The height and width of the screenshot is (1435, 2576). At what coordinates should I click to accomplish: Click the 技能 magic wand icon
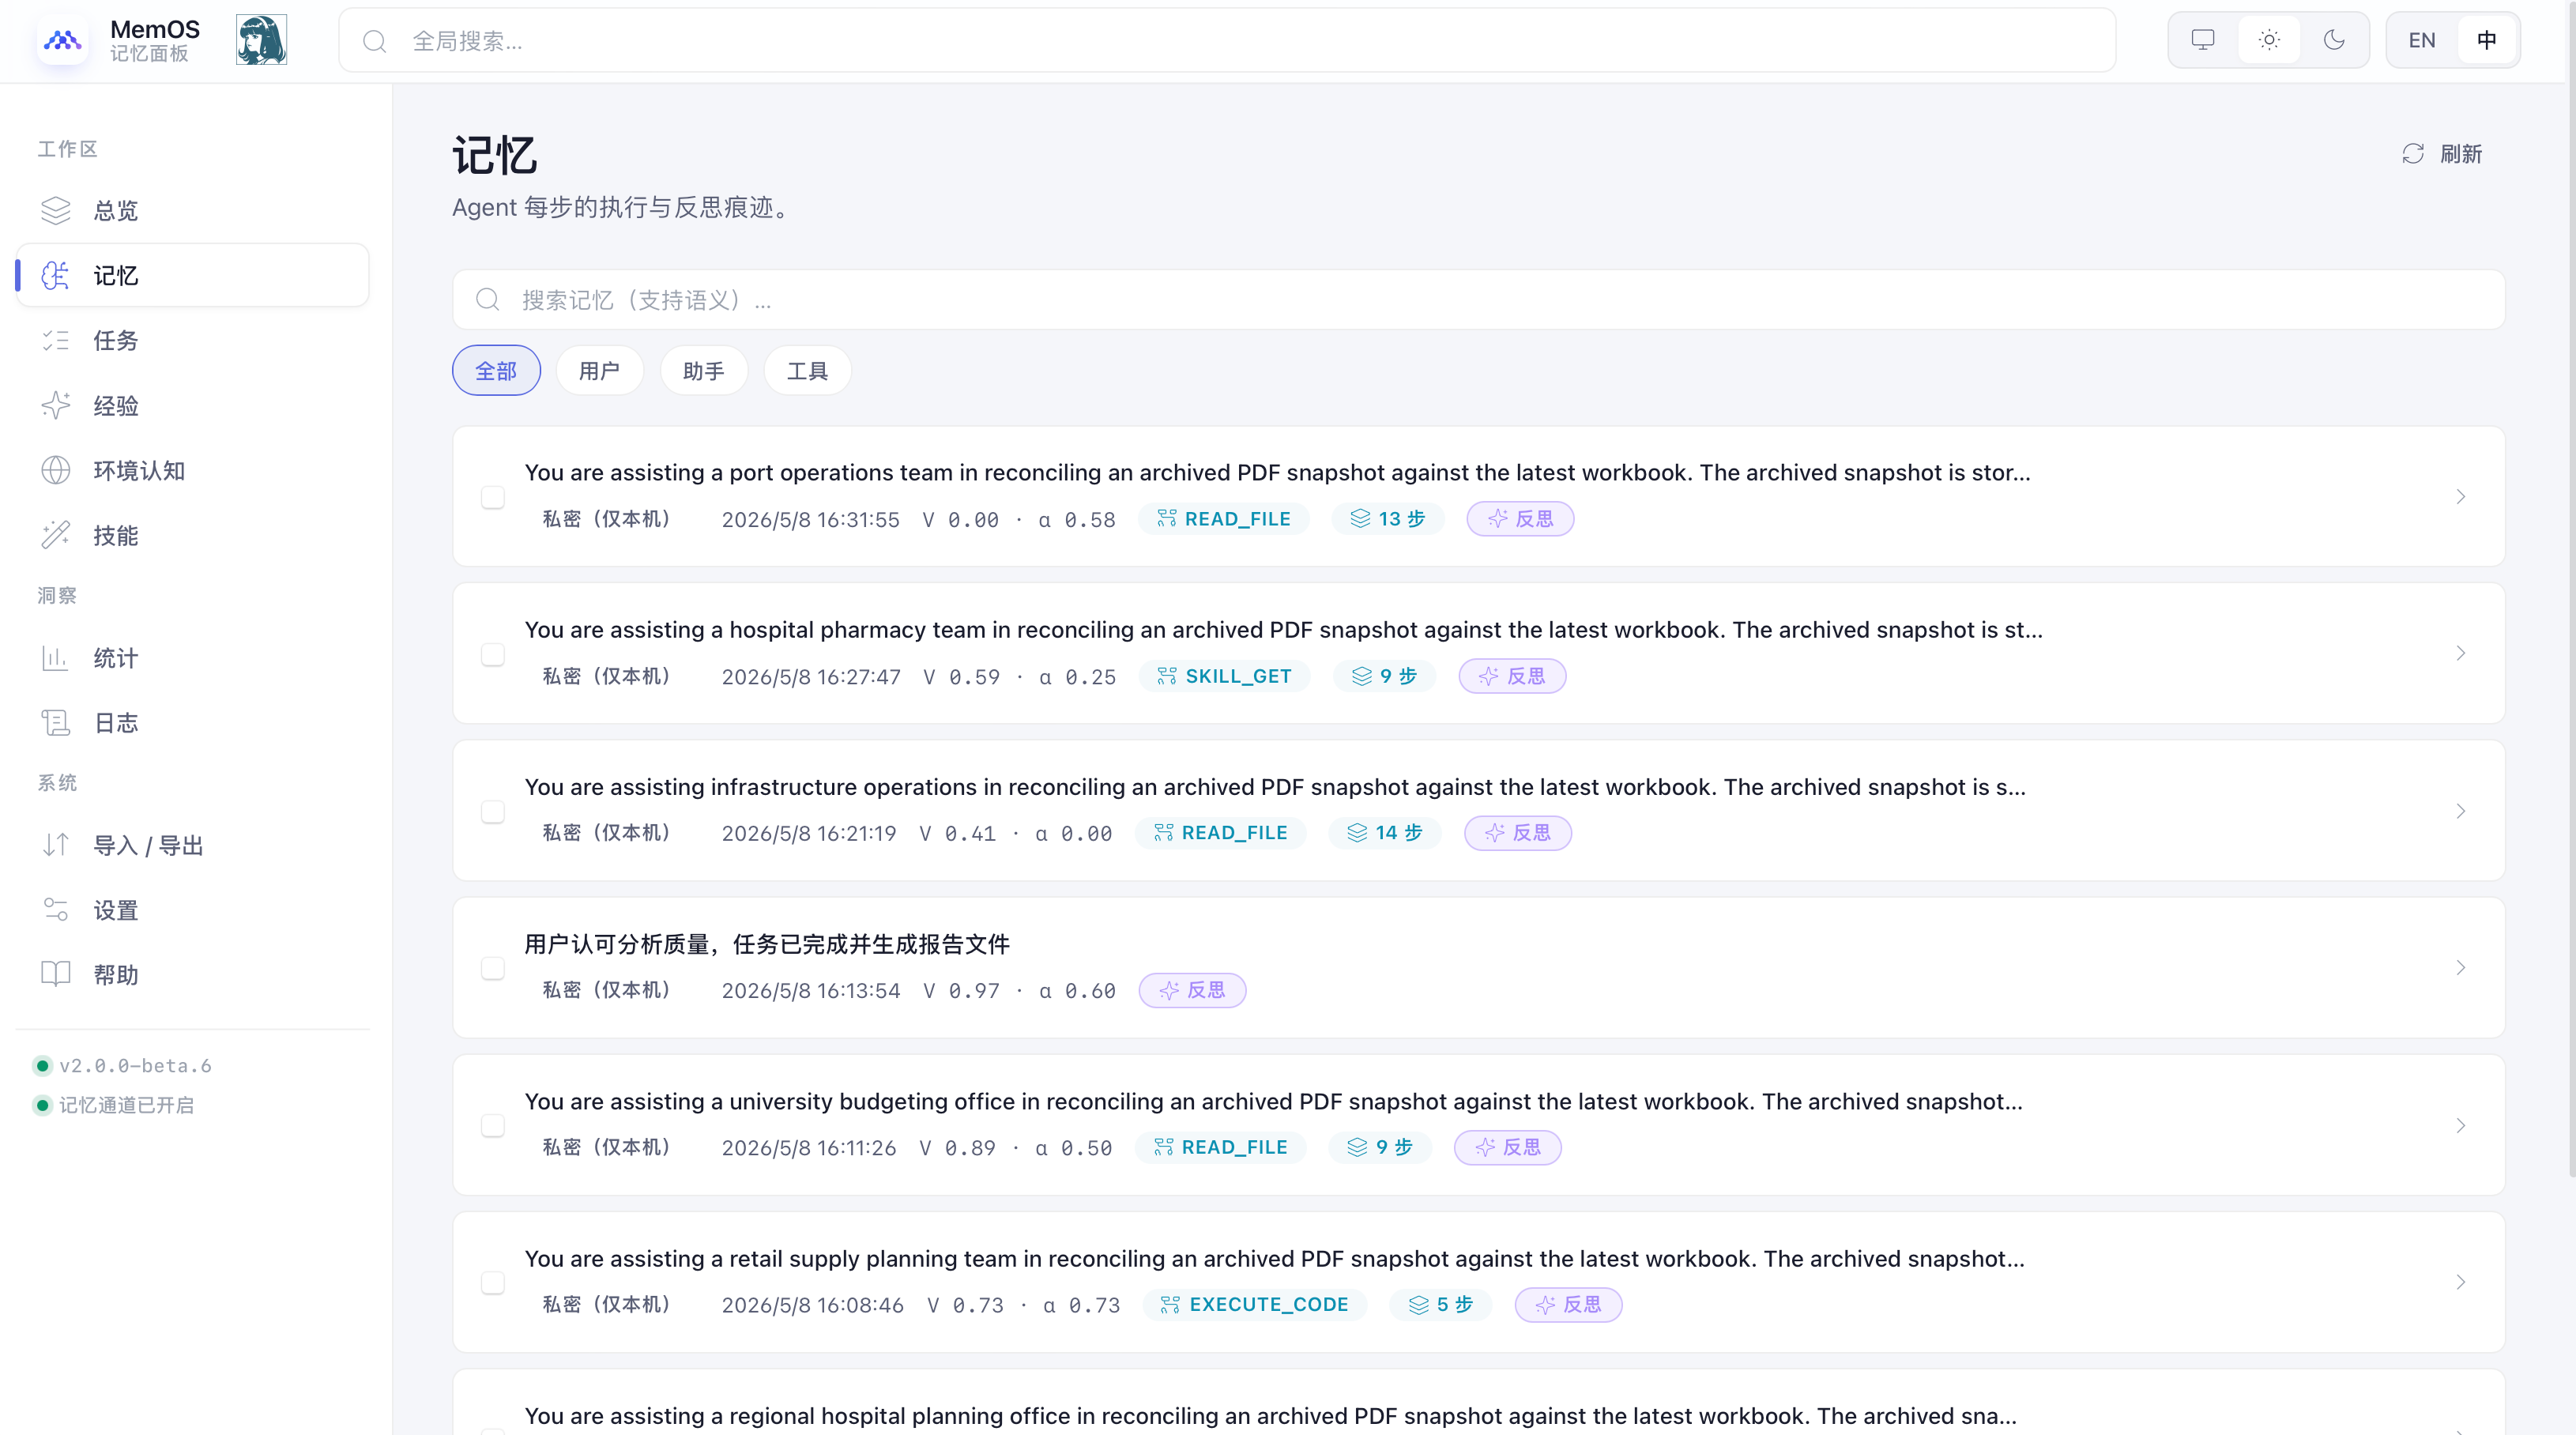pos(56,535)
